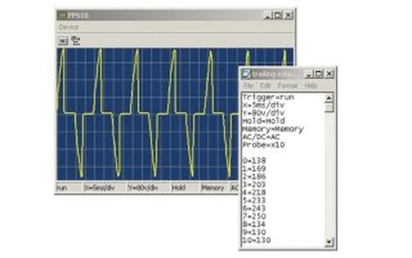Click the 'Y=80v/div' line in Notepad
Screen dimensions: 412x258
(x=263, y=113)
